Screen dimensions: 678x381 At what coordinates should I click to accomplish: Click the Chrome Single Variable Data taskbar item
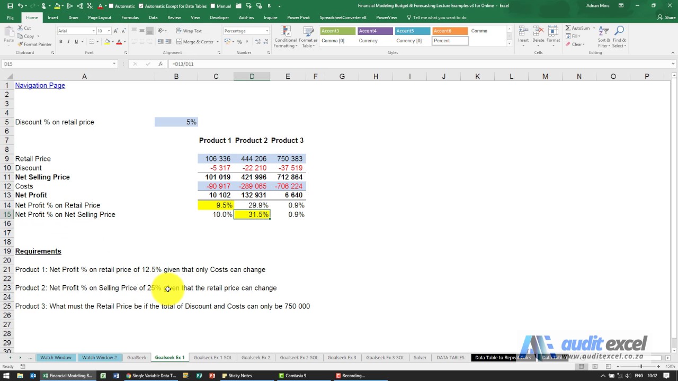(151, 376)
